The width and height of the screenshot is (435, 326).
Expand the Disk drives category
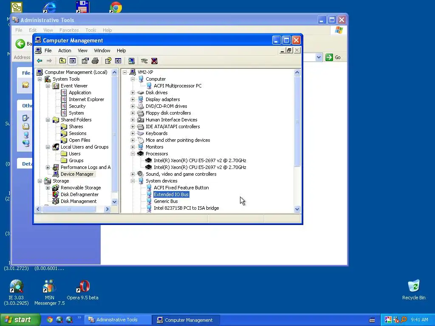[133, 93]
